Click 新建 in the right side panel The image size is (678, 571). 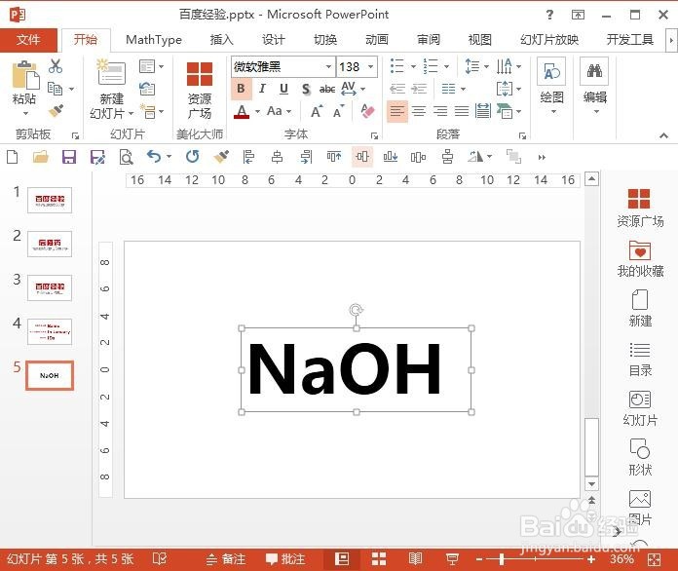coord(640,309)
